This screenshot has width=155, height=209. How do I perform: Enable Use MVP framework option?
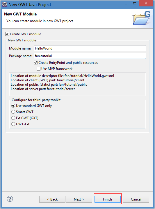click(39, 69)
